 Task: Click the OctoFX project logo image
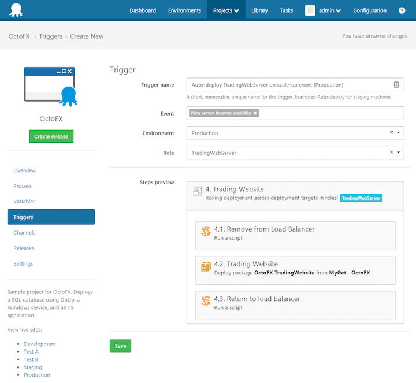[x=51, y=88]
